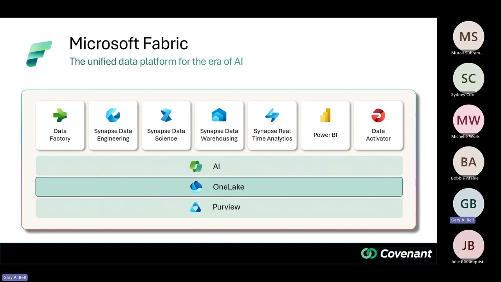This screenshot has height=282, width=501.
Task: Click the 'Murali Subram...' participant name
Action: [467, 53]
